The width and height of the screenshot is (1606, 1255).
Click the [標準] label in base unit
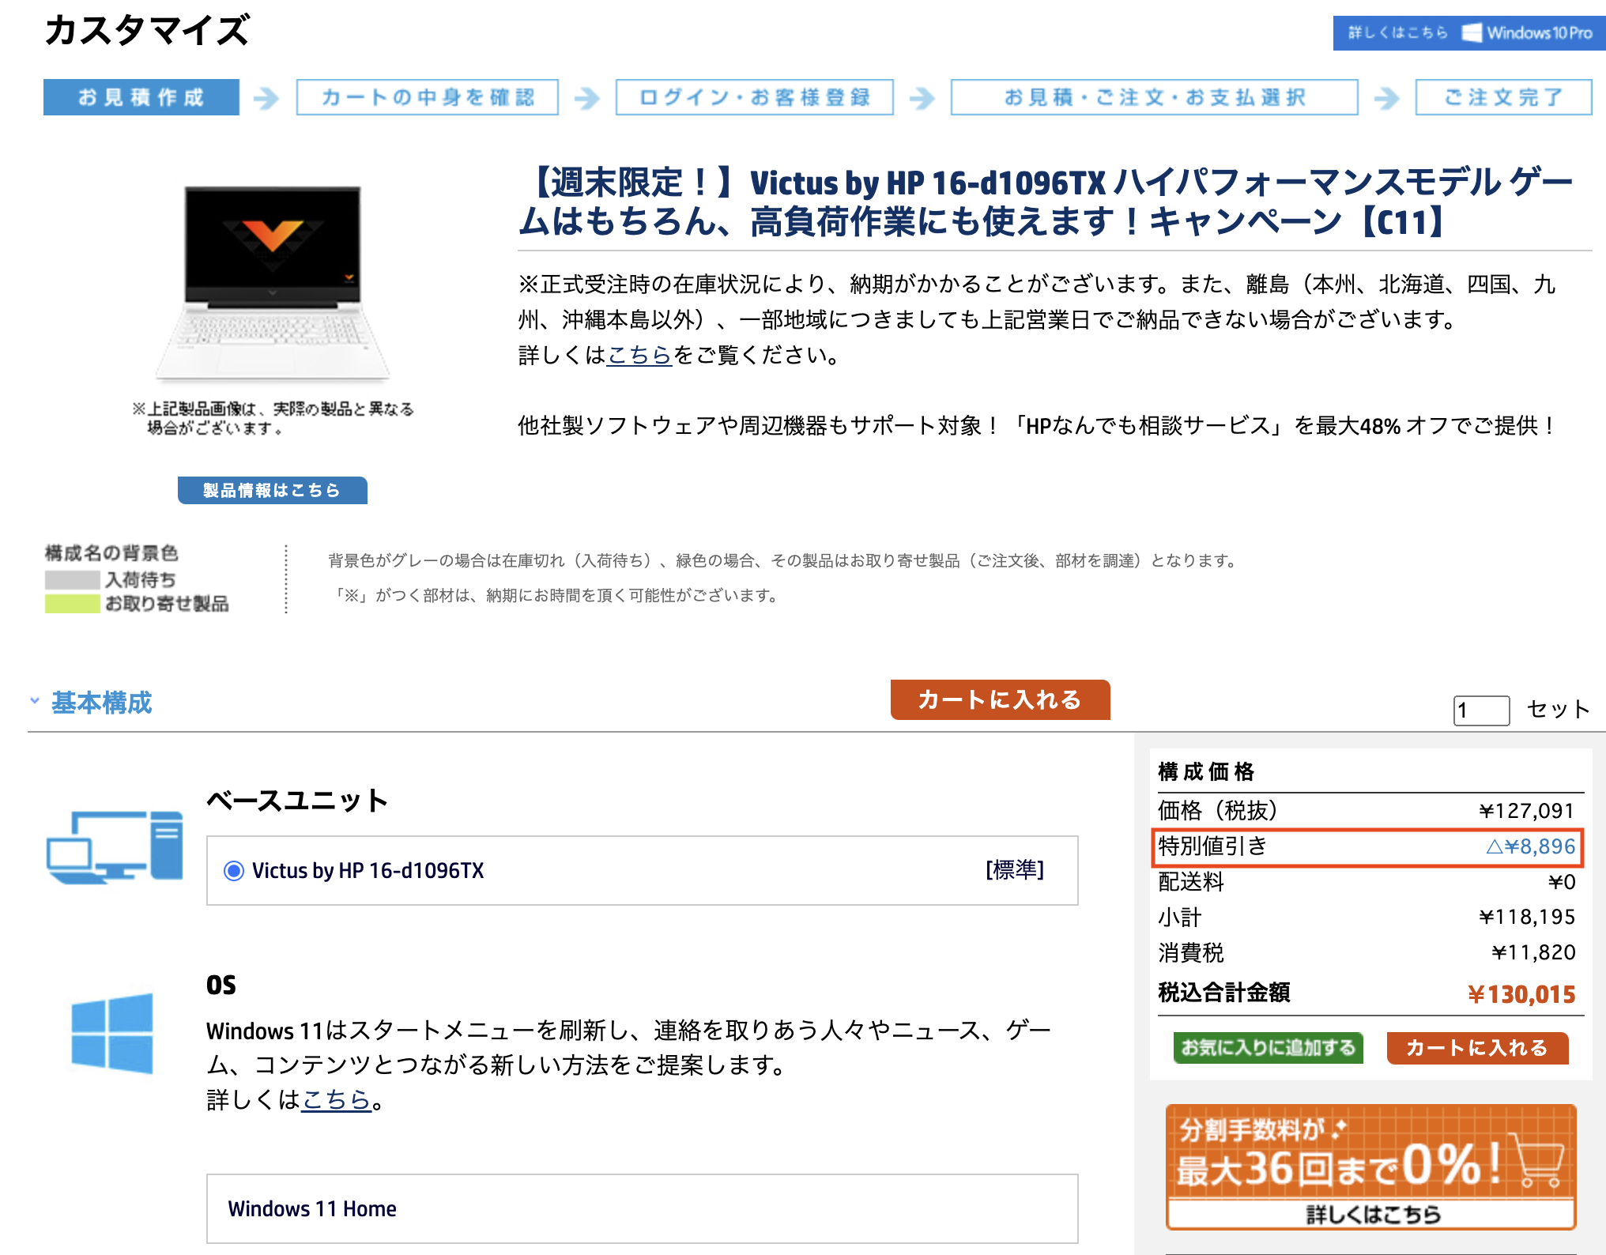[x=1015, y=870]
